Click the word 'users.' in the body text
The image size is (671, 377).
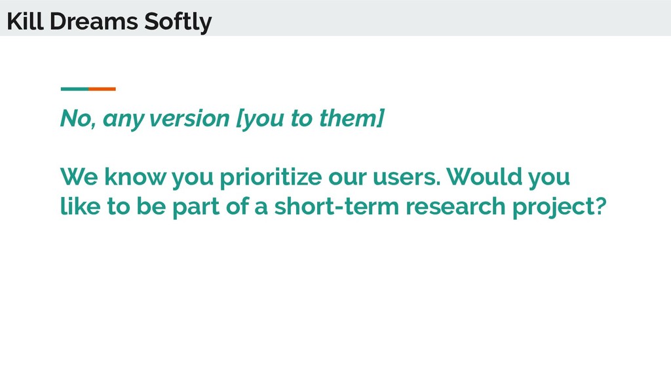click(406, 177)
